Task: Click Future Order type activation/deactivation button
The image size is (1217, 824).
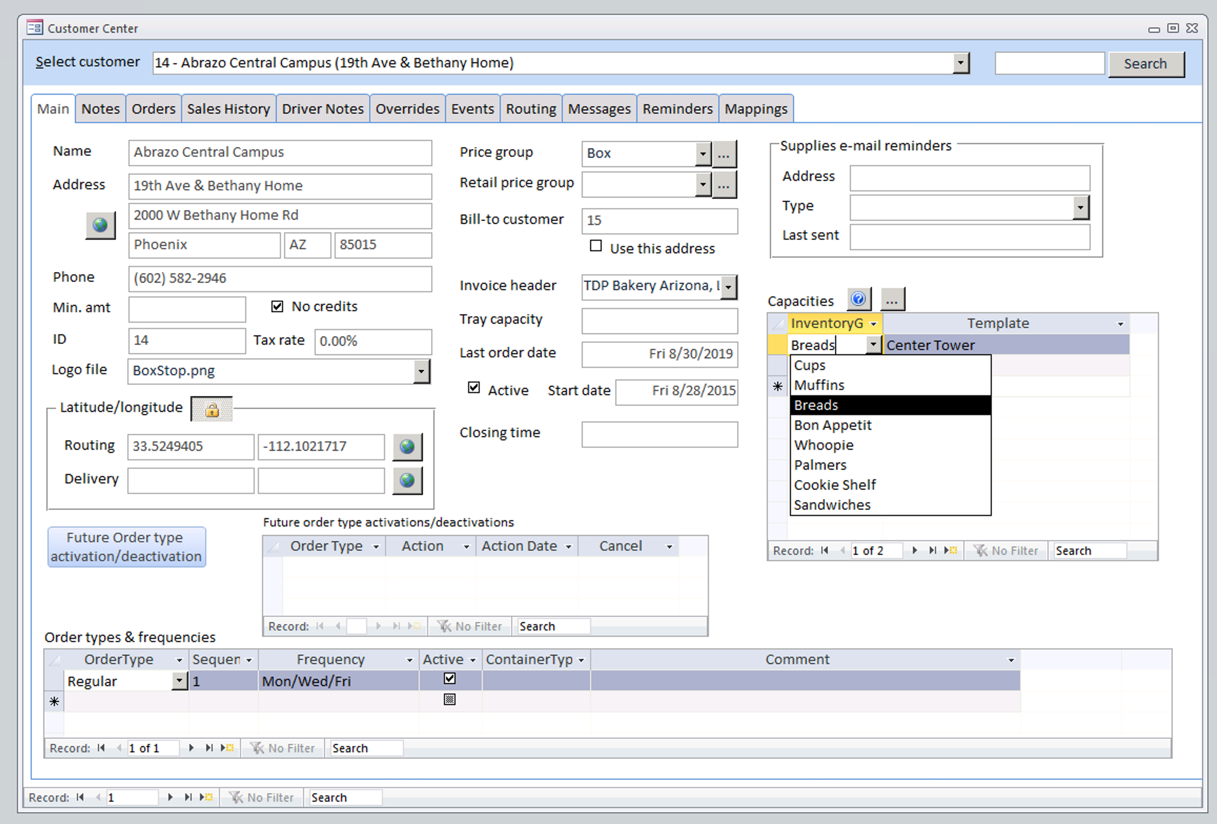Action: pos(126,547)
